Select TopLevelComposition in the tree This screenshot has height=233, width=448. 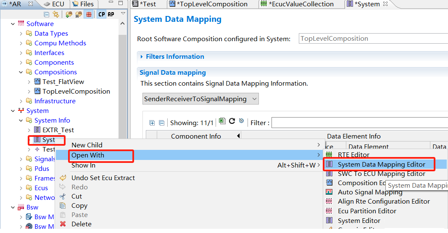(76, 91)
